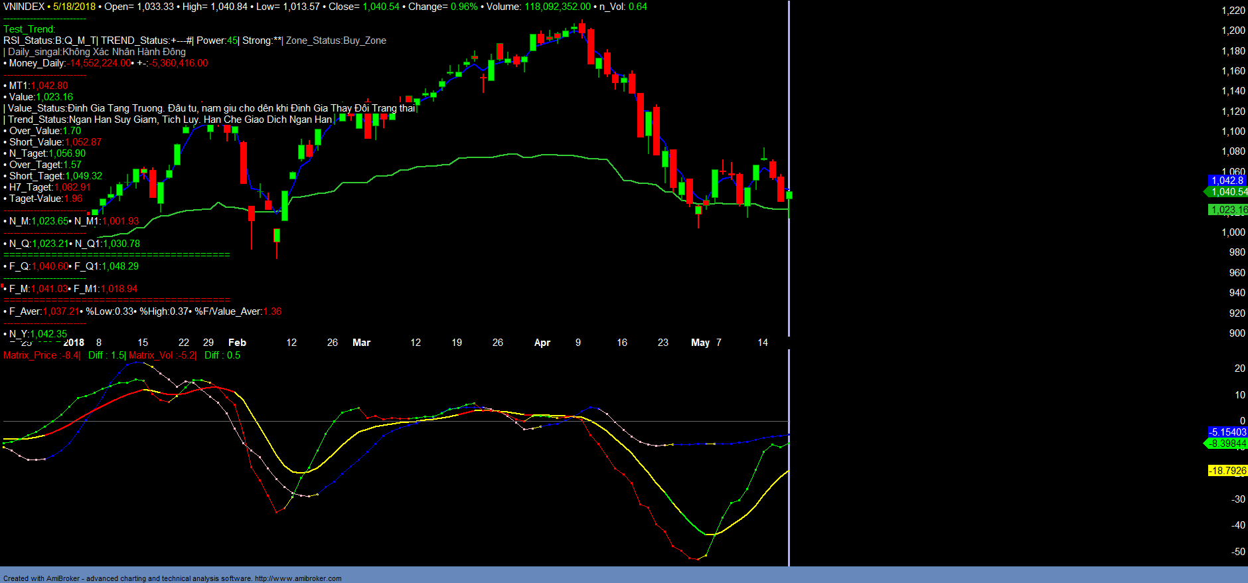Screen dimensions: 1248x583
Task: Select the Apr label on date axis
Action: coord(542,343)
